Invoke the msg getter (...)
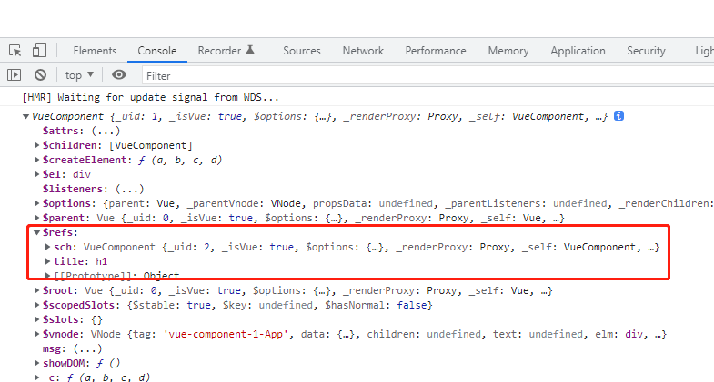Image resolution: width=714 pixels, height=382 pixels. coord(88,348)
